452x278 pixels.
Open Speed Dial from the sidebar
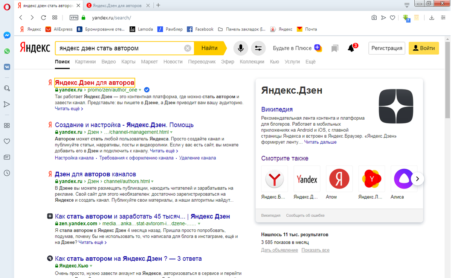coord(7,126)
